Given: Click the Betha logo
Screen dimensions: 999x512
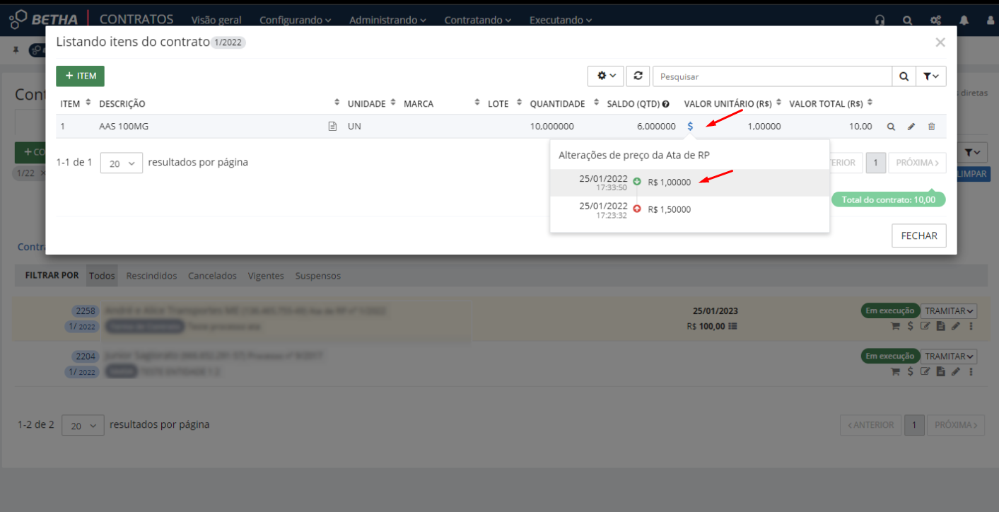Looking at the screenshot, I should point(44,19).
